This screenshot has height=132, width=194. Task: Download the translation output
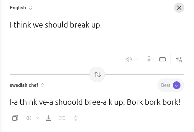tap(49, 118)
